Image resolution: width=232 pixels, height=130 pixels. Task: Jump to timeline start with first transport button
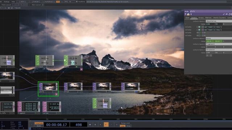90,125
